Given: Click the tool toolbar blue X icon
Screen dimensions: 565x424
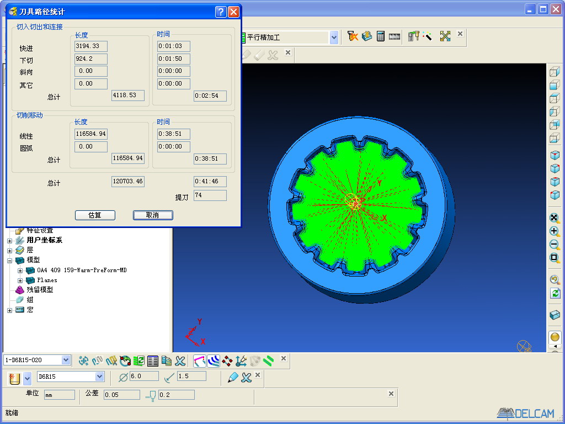Looking at the screenshot, I should tap(247, 378).
